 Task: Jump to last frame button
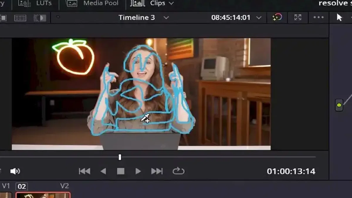click(157, 171)
